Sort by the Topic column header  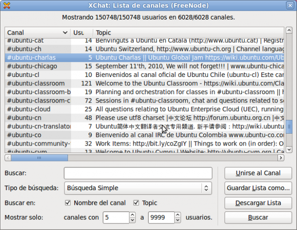pyautogui.click(x=189, y=32)
